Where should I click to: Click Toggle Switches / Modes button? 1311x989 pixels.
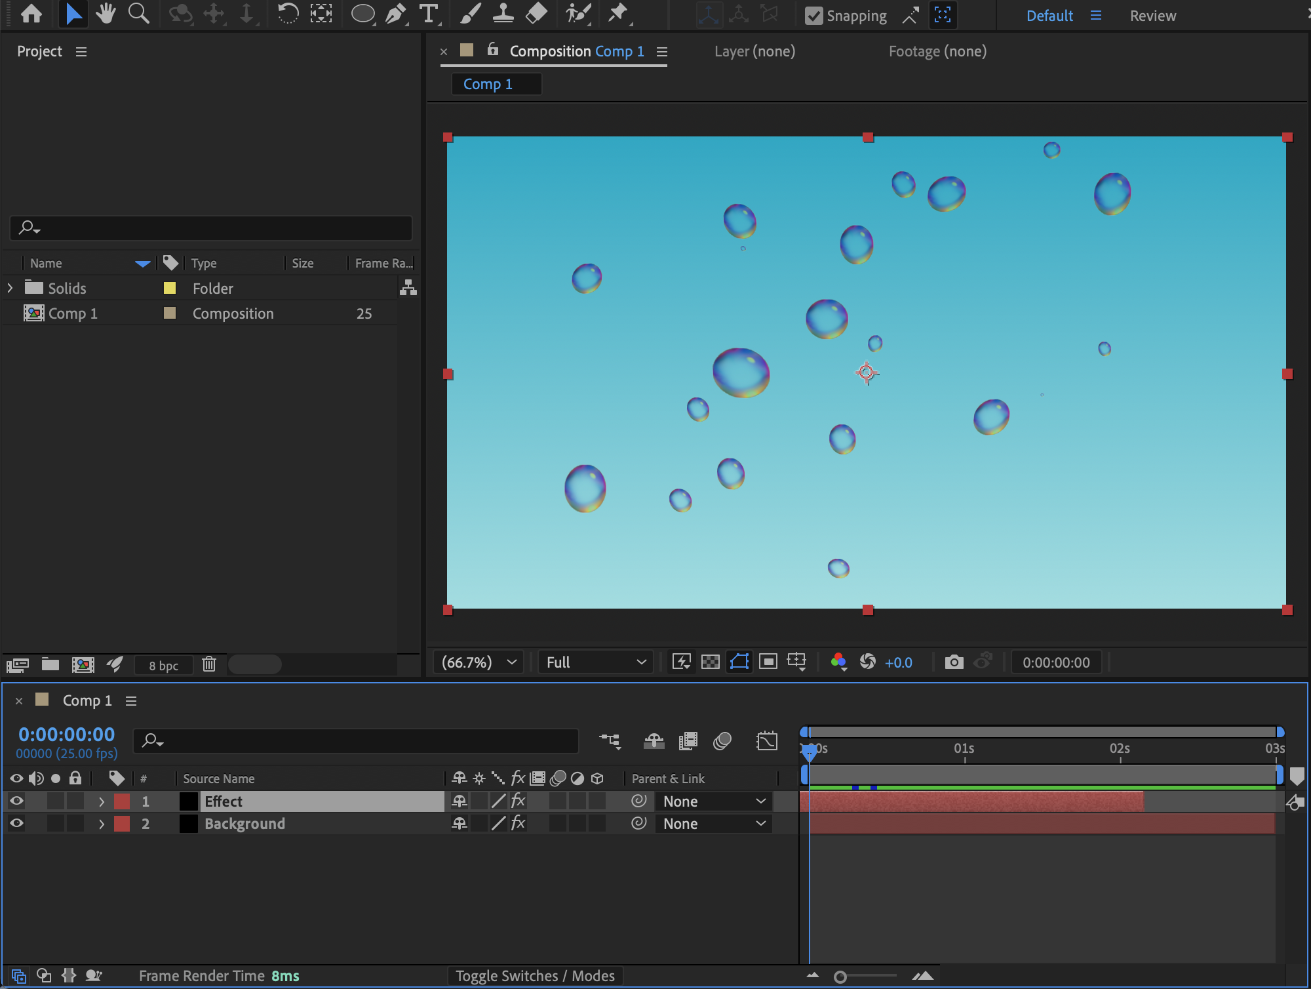(535, 976)
